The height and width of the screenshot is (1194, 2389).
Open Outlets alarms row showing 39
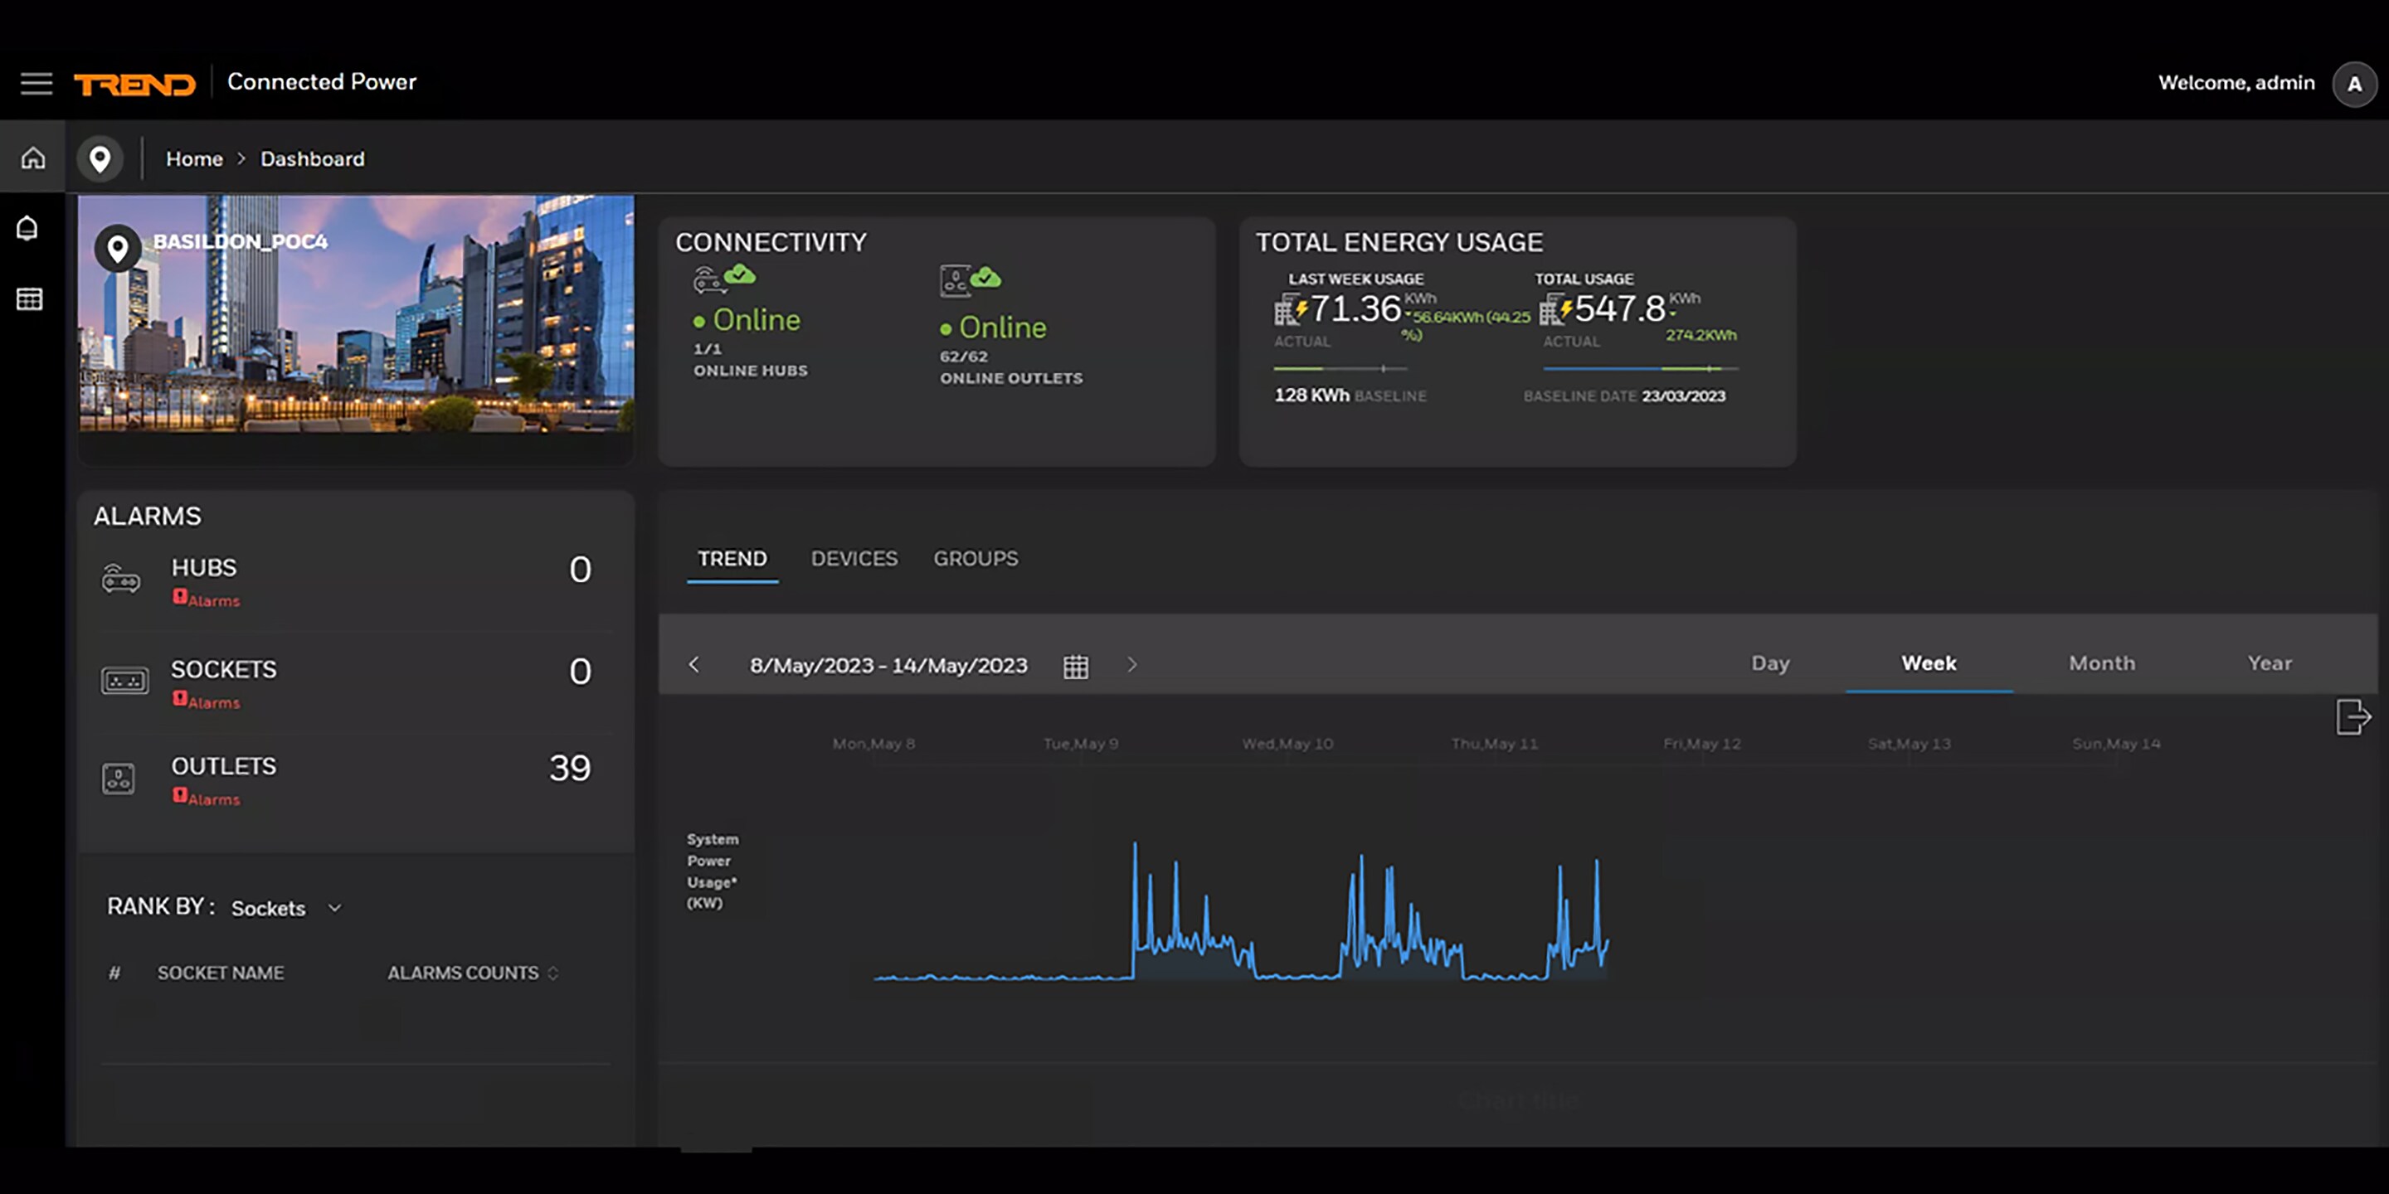[x=356, y=779]
